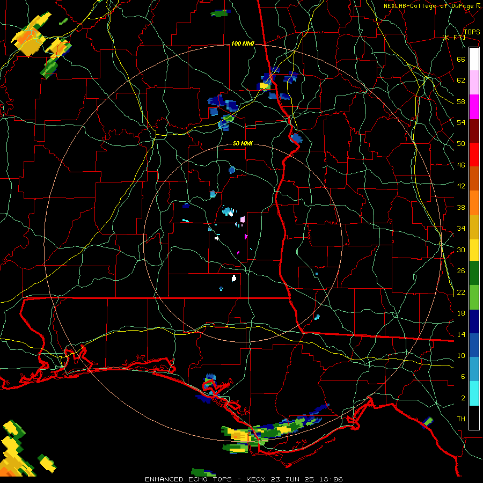
Task: Select the '50' scale label in the legend
Action: coord(461,143)
